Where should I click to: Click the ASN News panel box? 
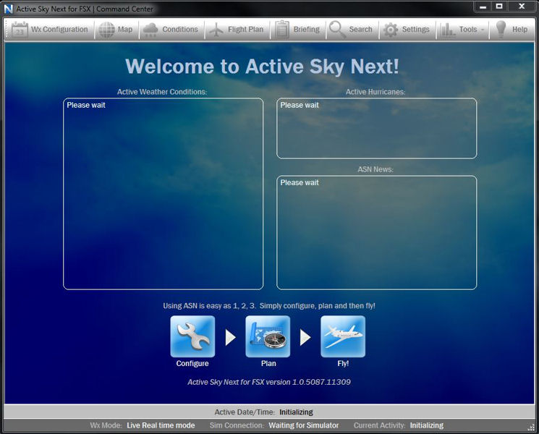377,233
